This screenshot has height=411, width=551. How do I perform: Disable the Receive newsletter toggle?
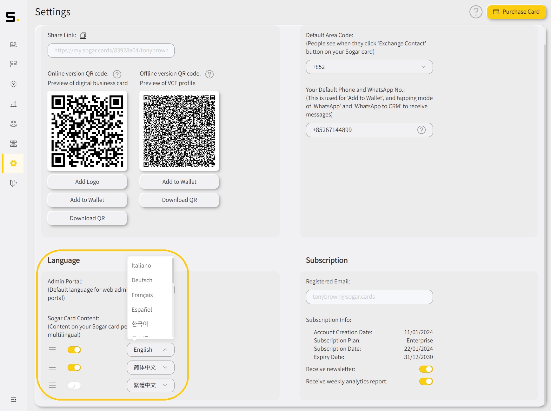click(x=426, y=369)
